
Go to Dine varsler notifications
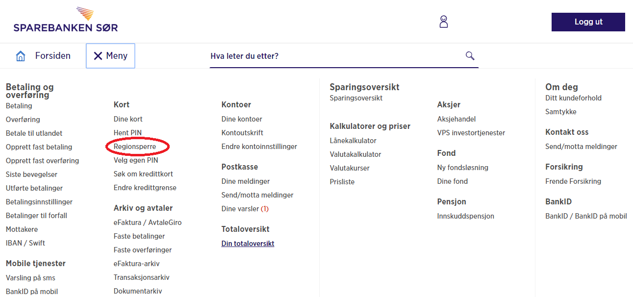(x=245, y=209)
